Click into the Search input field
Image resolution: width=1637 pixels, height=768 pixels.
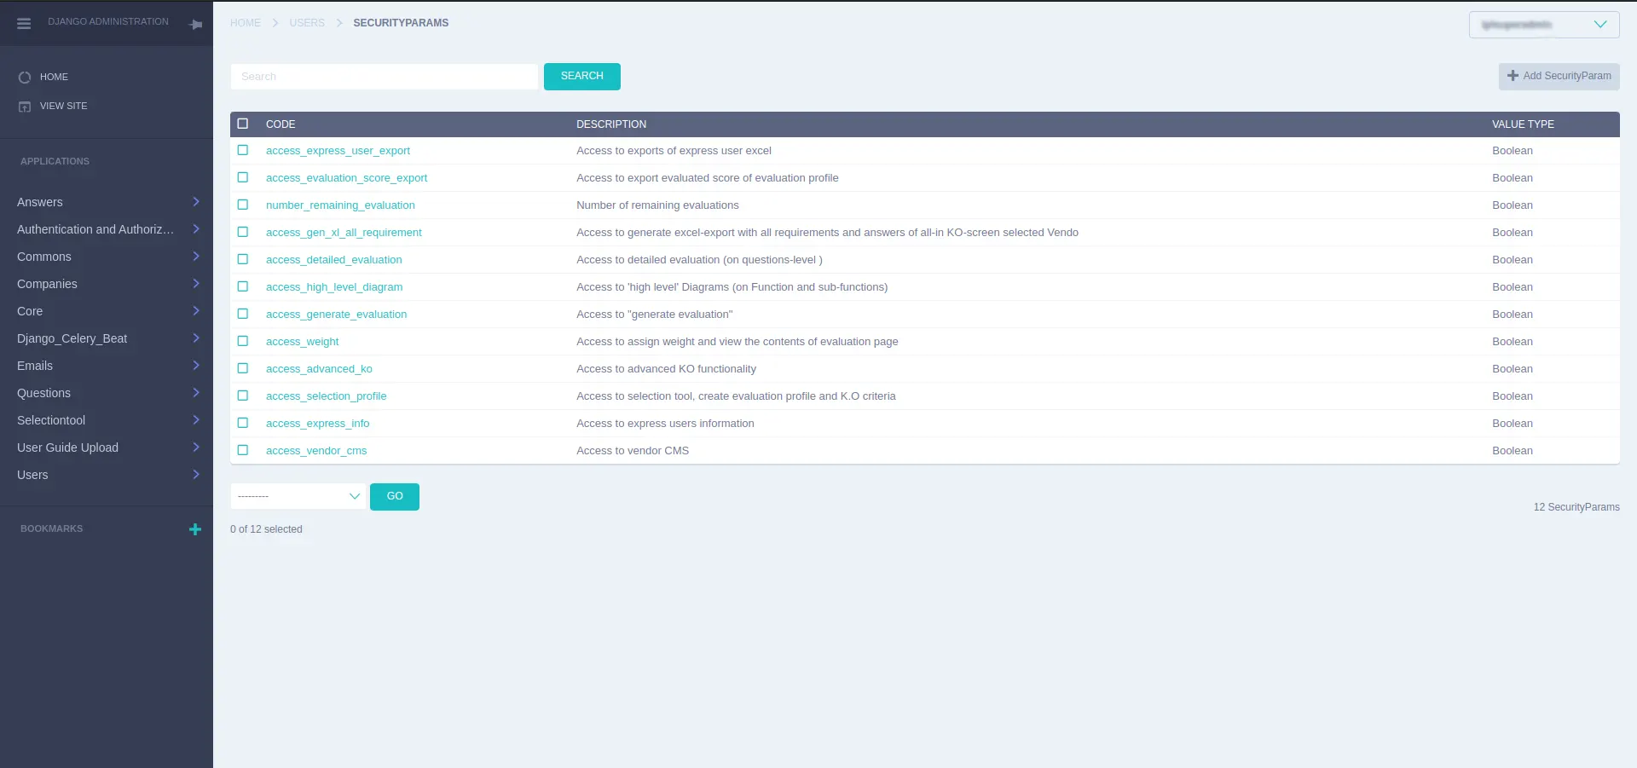385,77
